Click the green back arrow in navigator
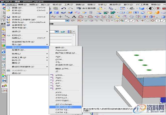The height and width of the screenshot is (115, 166). (x=62, y=32)
